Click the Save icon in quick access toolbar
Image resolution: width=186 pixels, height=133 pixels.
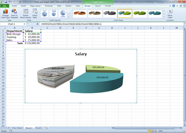tap(6, 2)
